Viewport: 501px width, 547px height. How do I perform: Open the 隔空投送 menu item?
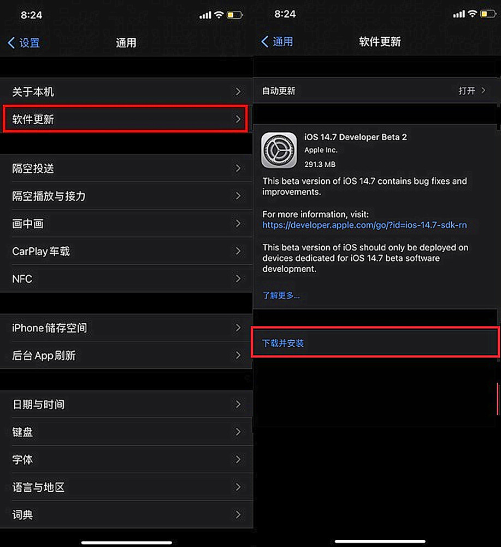click(x=126, y=168)
